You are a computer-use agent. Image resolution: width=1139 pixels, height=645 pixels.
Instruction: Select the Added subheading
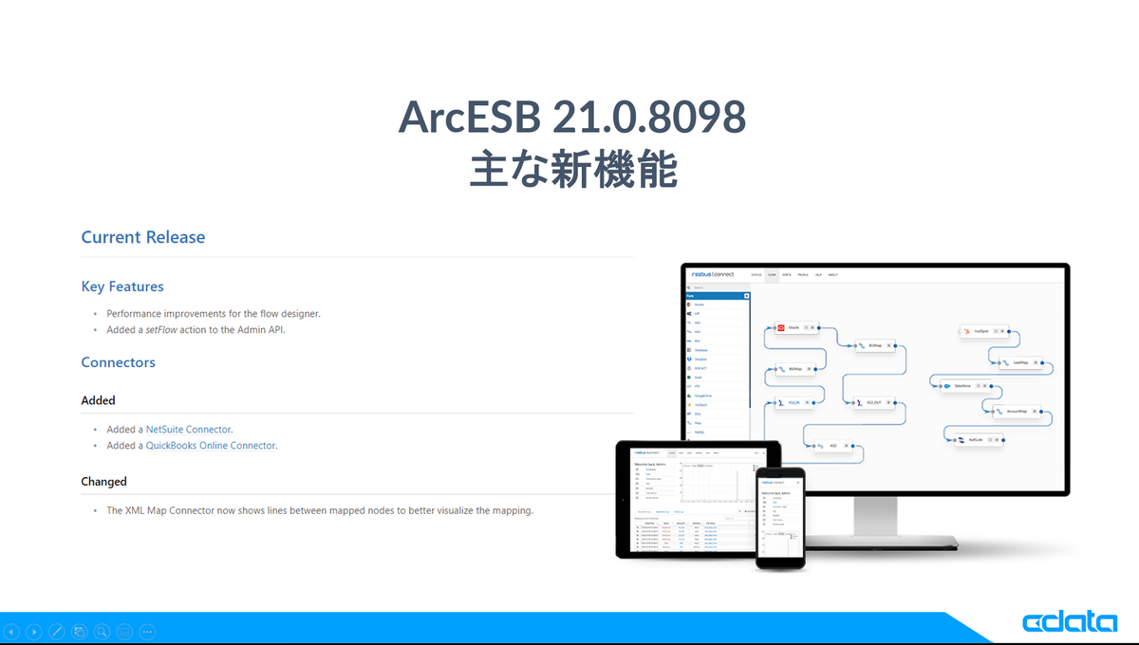(99, 400)
